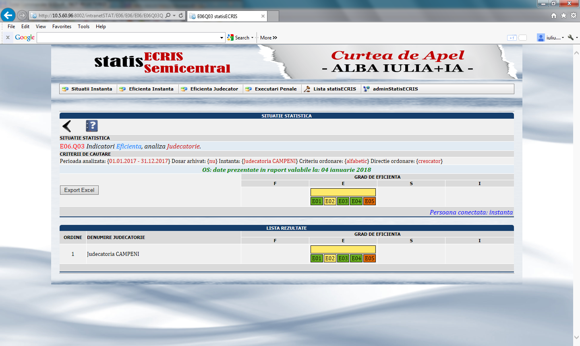The height and width of the screenshot is (346, 580).
Task: Close the Google toolbar with X
Action: pyautogui.click(x=8, y=37)
